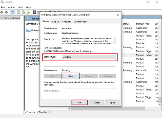This screenshot has width=162, height=118.
Task: Switch to the Extended view tab
Action: [x=31, y=112]
